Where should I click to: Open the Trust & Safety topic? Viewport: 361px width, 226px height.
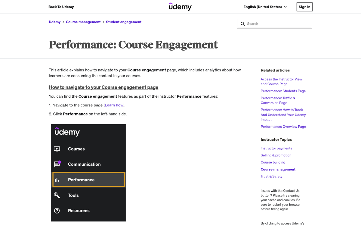(271, 176)
